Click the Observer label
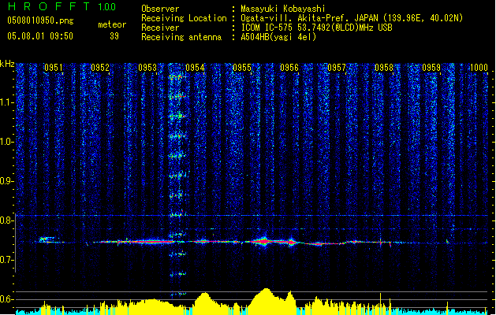Image resolution: width=496 pixels, height=315 pixels. coord(160,9)
